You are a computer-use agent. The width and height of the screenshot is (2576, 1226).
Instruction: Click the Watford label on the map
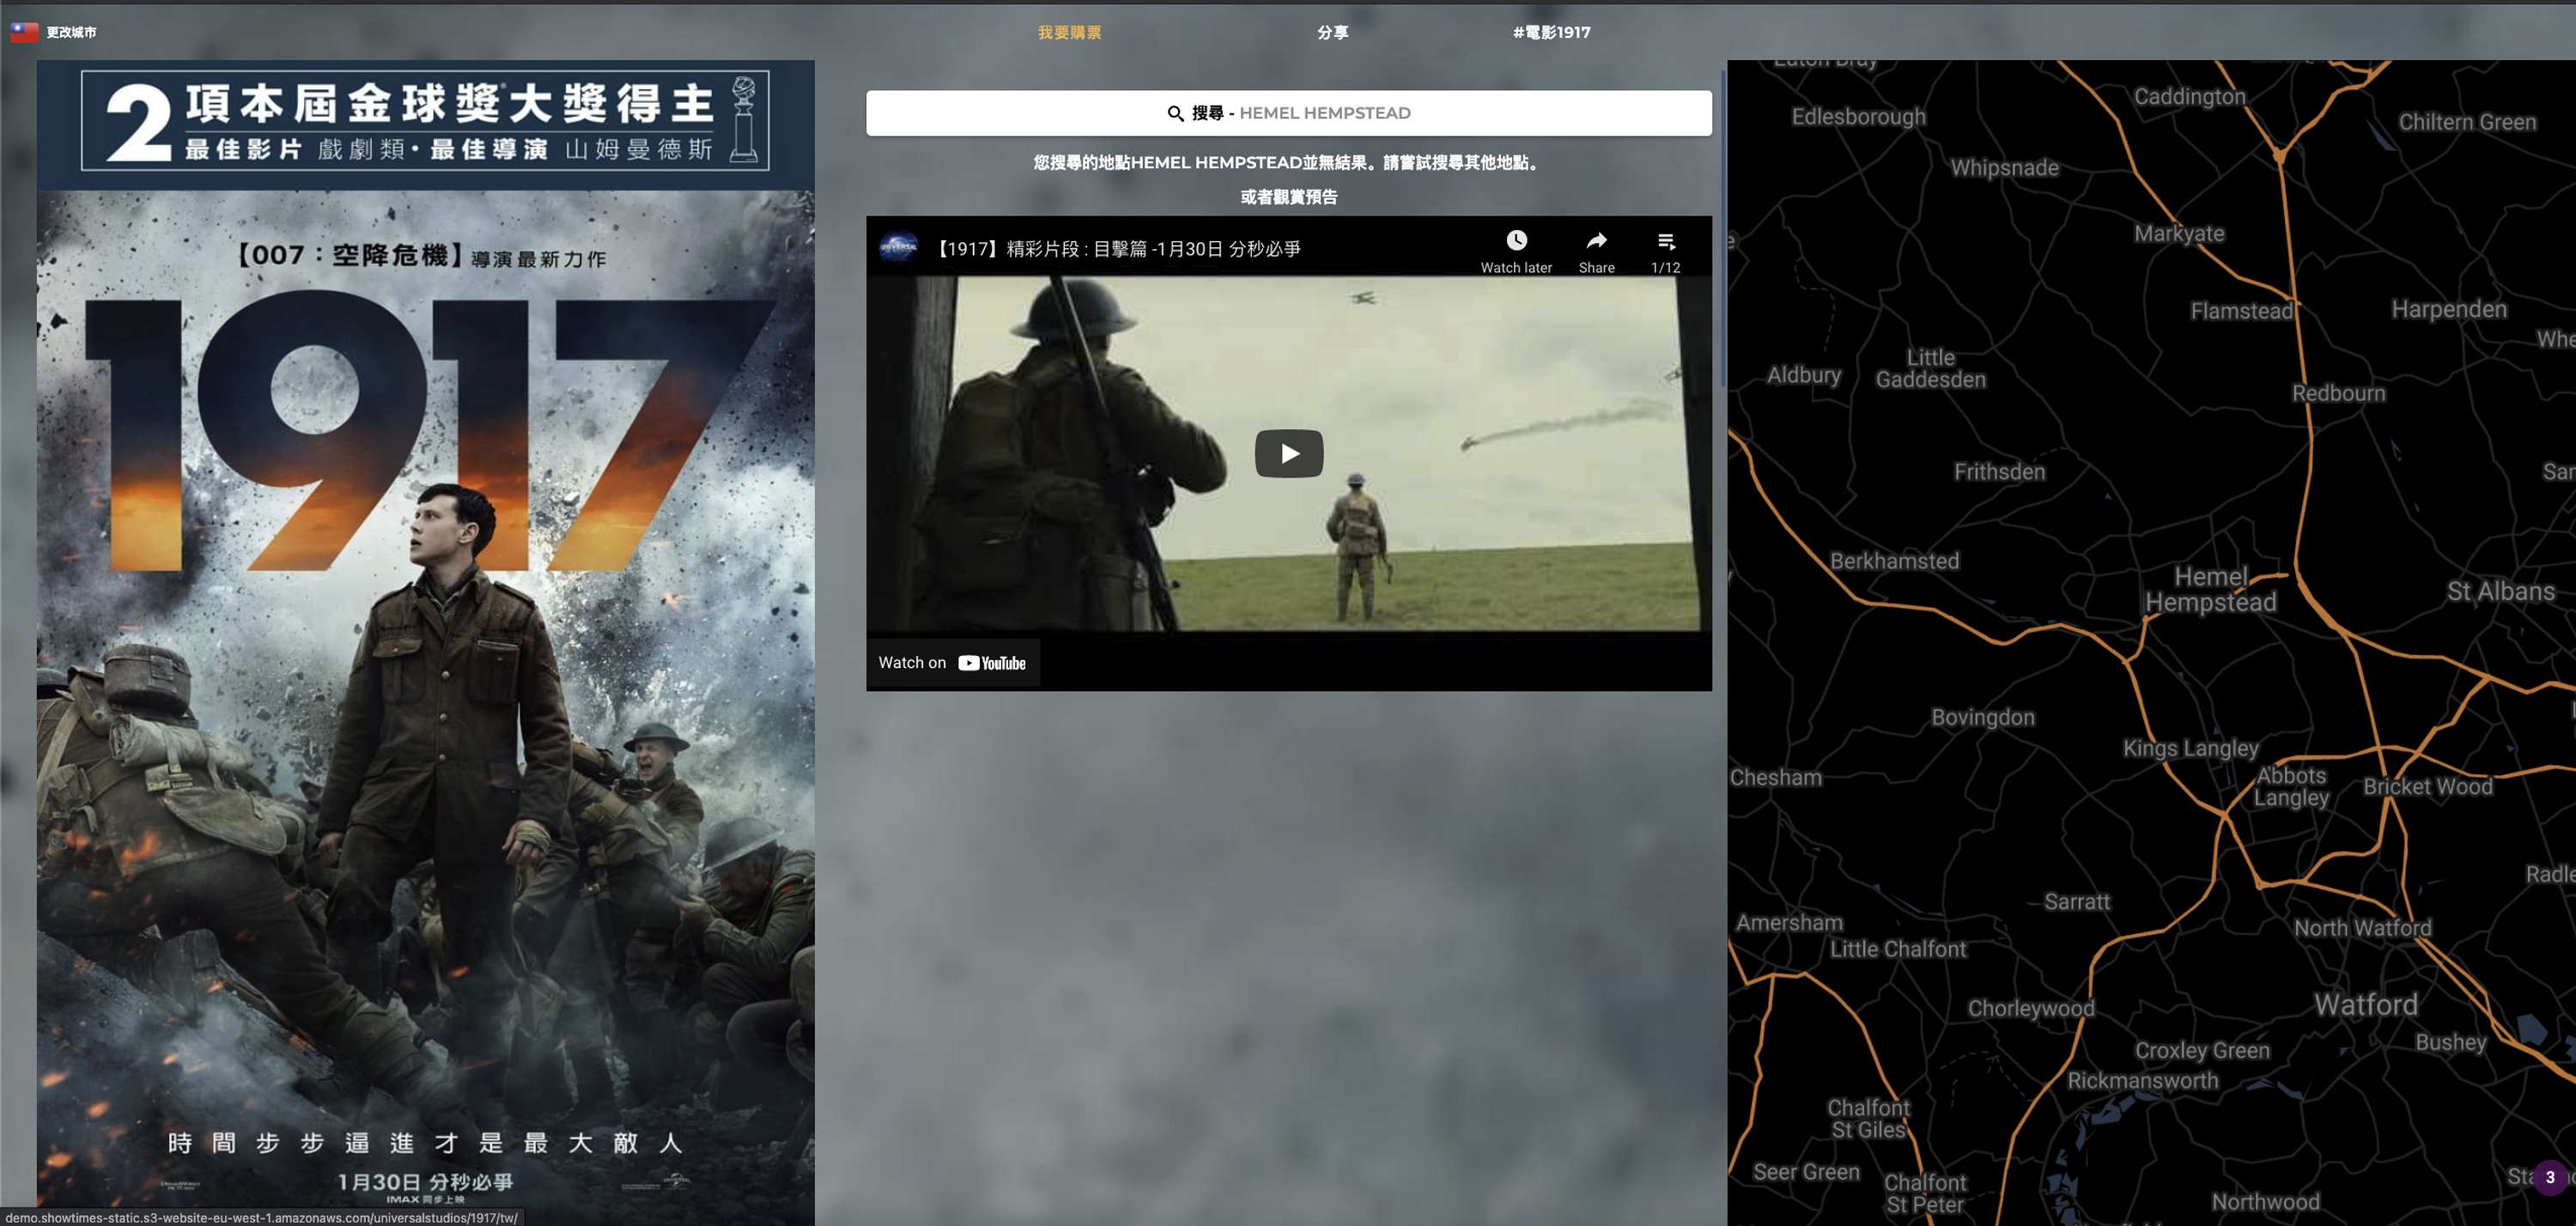pyautogui.click(x=2365, y=1004)
